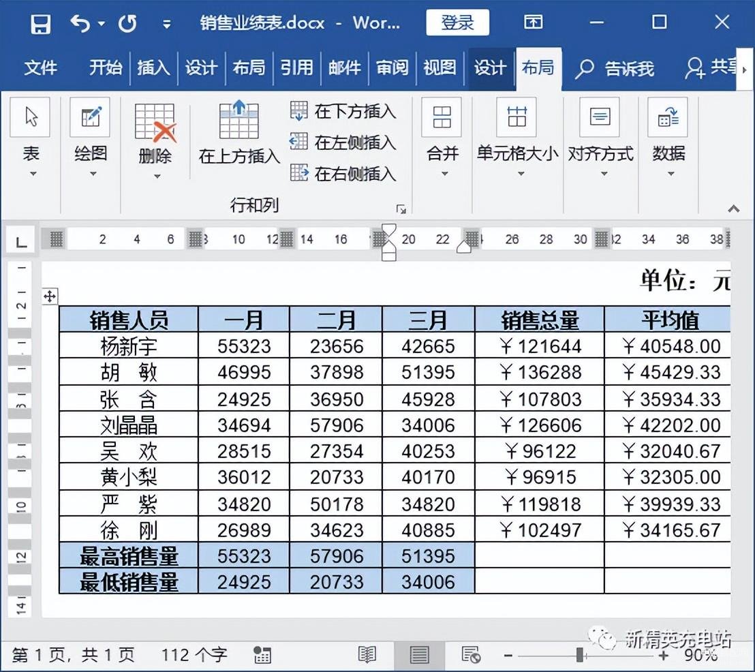Screen dimensions: 755x672
Task: Collapse the ribbon with the caret
Action: (733, 209)
